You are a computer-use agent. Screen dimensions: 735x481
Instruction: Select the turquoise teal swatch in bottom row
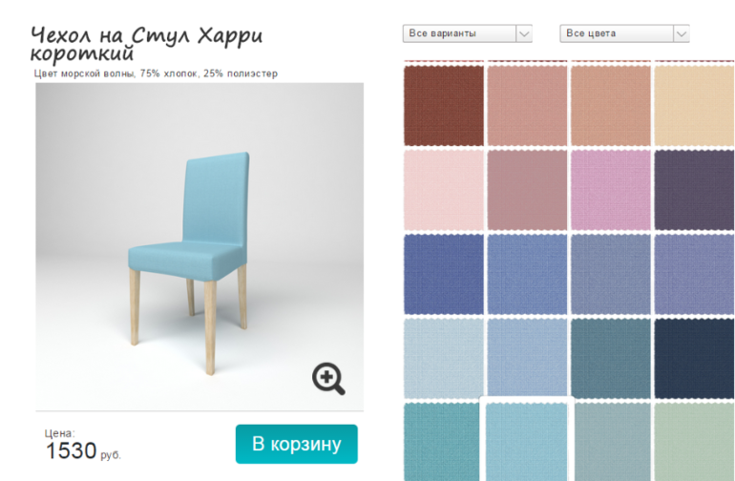pyautogui.click(x=442, y=442)
